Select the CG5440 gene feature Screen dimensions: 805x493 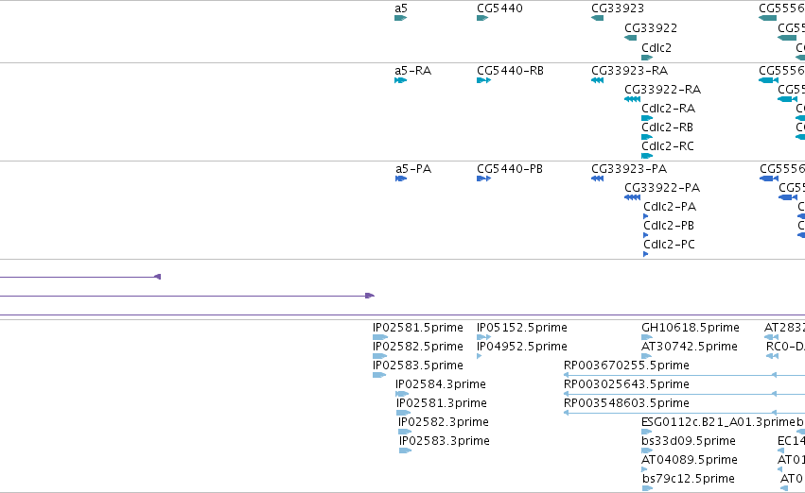pyautogui.click(x=482, y=18)
